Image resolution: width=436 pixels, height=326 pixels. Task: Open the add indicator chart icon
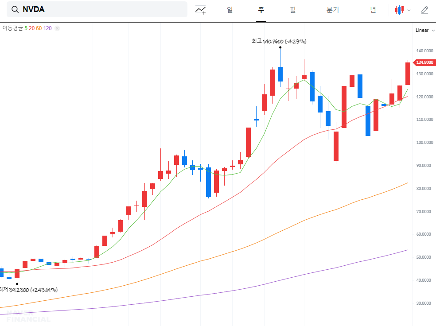pos(200,10)
